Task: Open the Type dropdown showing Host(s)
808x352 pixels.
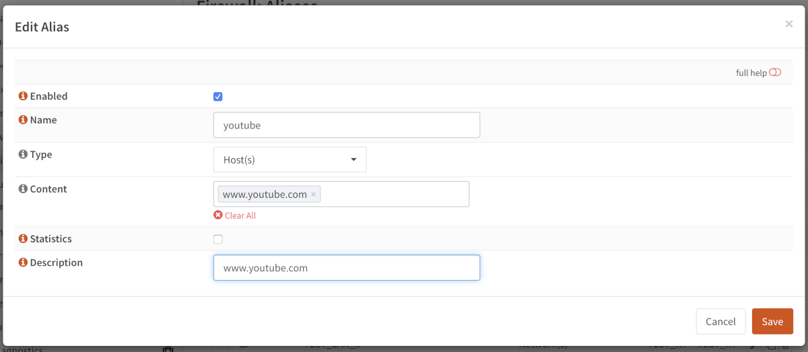Action: [290, 160]
